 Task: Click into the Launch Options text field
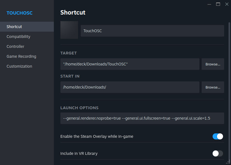tap(142, 118)
